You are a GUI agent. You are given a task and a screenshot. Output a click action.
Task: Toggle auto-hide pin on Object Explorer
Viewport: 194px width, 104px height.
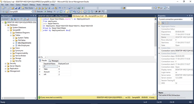point(33,16)
